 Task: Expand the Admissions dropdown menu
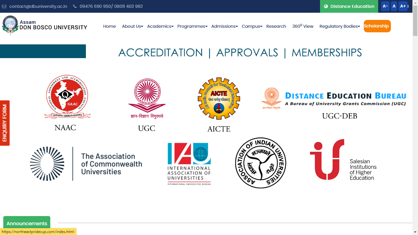coord(225,26)
